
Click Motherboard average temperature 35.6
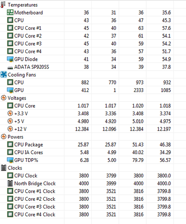[166, 13]
